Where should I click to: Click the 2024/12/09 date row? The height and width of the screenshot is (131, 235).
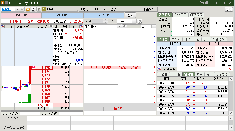[x=193, y=87]
